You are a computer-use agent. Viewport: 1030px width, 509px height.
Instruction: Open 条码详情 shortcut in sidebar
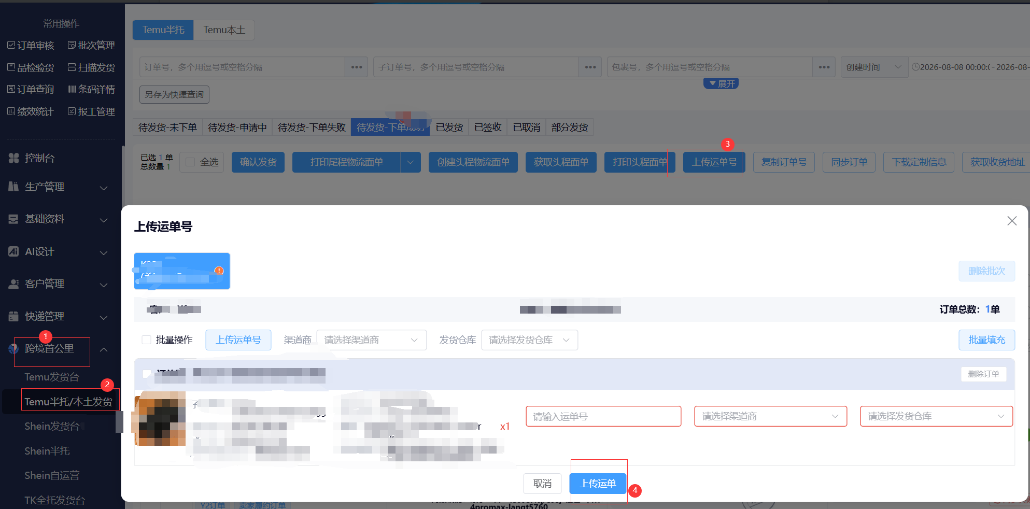point(91,90)
